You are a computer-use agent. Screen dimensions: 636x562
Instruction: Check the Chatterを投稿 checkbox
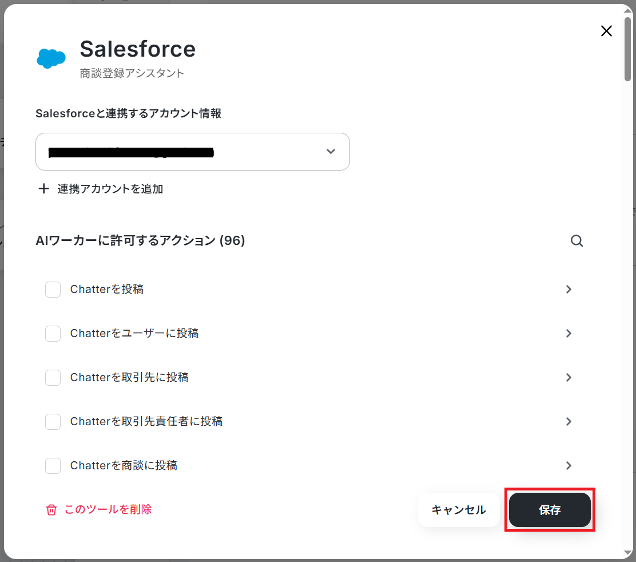53,290
